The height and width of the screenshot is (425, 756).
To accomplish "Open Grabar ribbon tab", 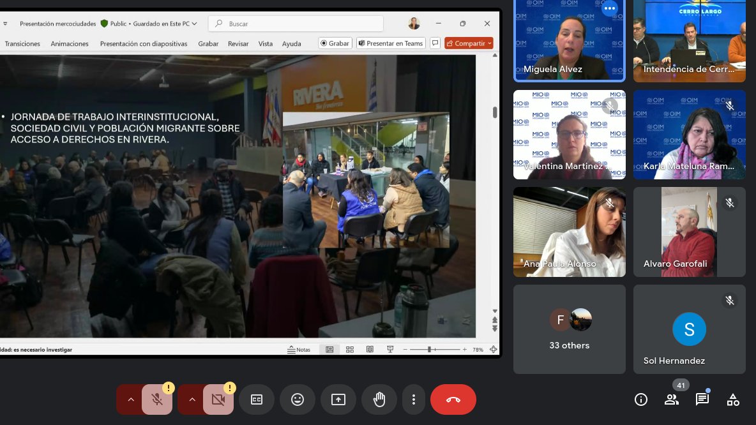I will pos(208,43).
